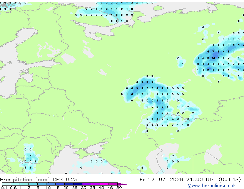The image size is (244, 189).
Task: Click the 'Precipitation [mm]' map title
Action: (x=25, y=180)
